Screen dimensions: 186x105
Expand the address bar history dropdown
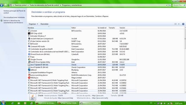(167, 5)
